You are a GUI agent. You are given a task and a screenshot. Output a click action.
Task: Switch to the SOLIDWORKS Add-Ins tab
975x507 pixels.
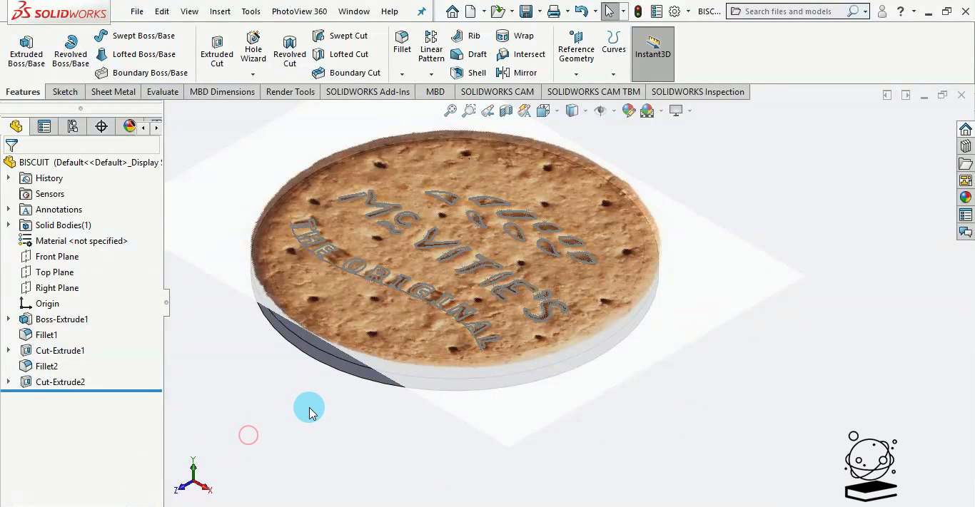368,91
